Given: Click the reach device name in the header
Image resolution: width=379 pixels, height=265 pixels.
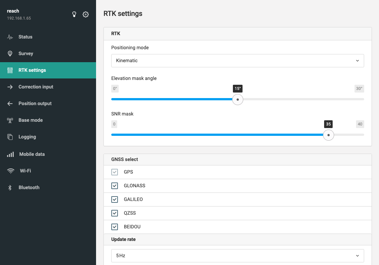Looking at the screenshot, I should [x=13, y=11].
